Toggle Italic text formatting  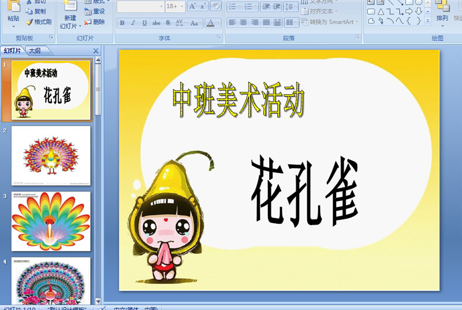point(133,23)
